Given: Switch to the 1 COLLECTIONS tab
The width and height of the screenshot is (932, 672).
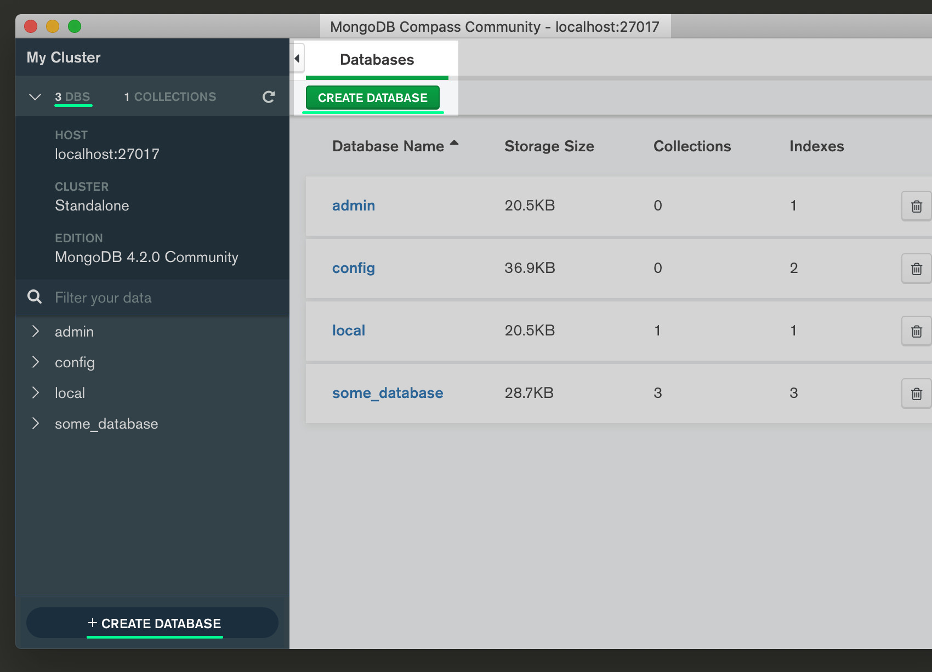Looking at the screenshot, I should tap(169, 96).
